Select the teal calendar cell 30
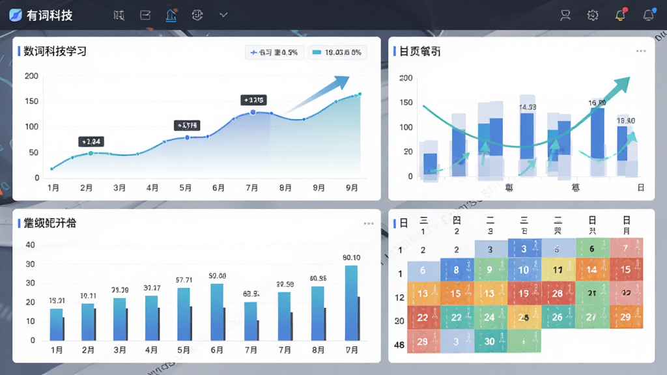This screenshot has width=667, height=375. coord(490,341)
